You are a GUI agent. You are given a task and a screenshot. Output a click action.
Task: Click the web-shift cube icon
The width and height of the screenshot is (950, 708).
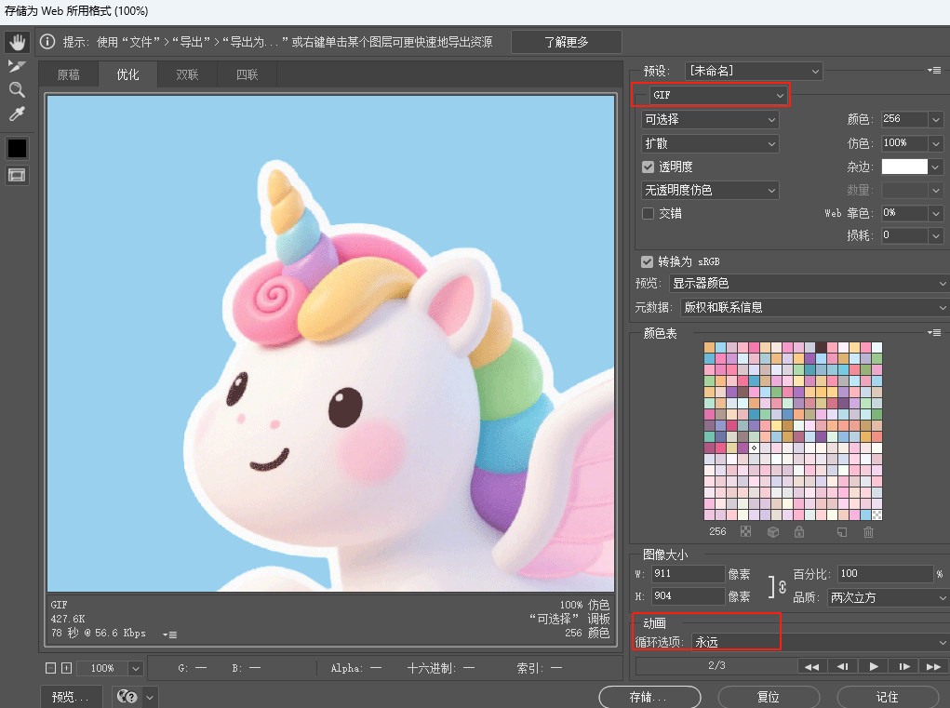click(x=773, y=532)
